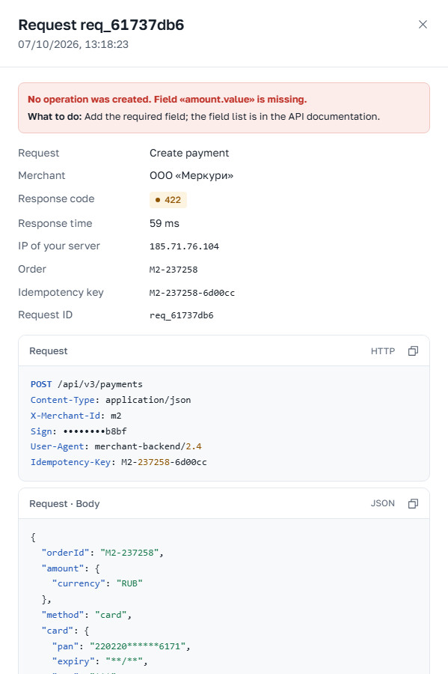The image size is (448, 674).
Task: Click the "currency": "RUB" line in body
Action: [x=97, y=583]
